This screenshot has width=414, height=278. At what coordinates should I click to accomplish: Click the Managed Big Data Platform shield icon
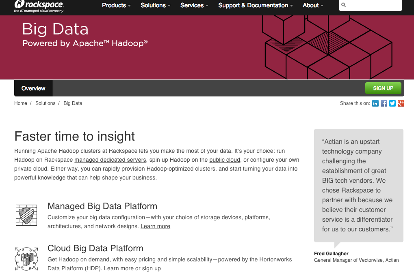[26, 215]
